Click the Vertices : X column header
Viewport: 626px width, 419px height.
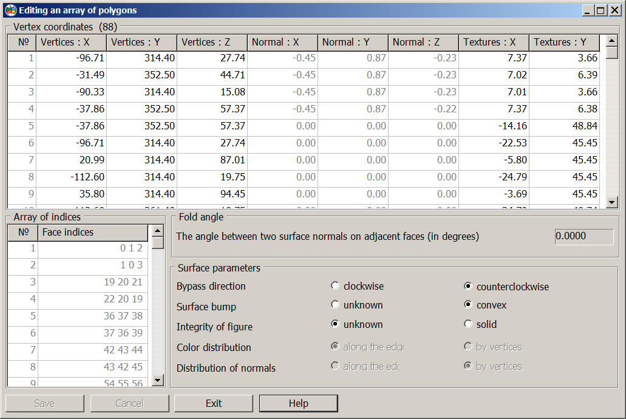tap(71, 43)
